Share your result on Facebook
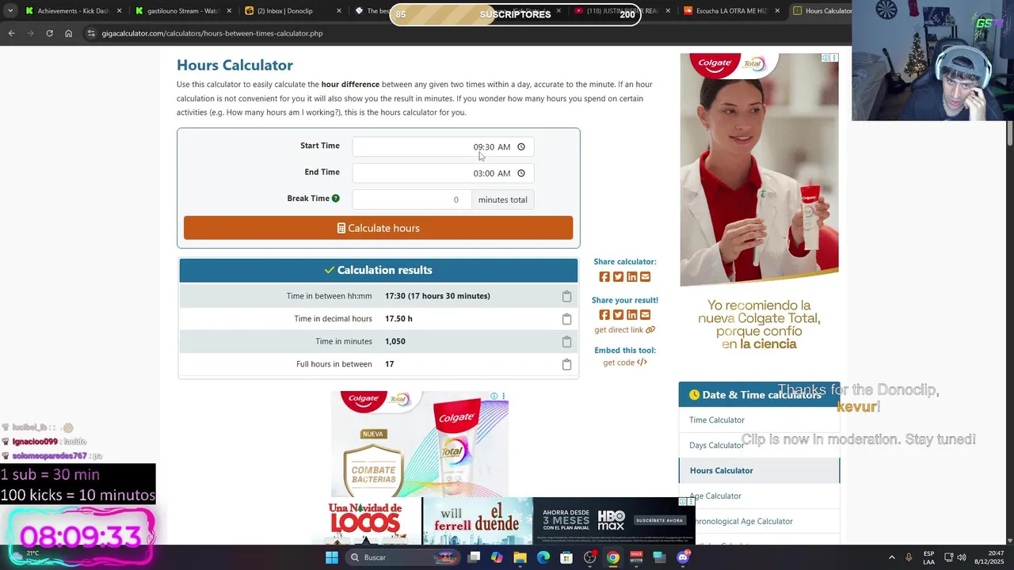Image resolution: width=1014 pixels, height=570 pixels. 604,314
